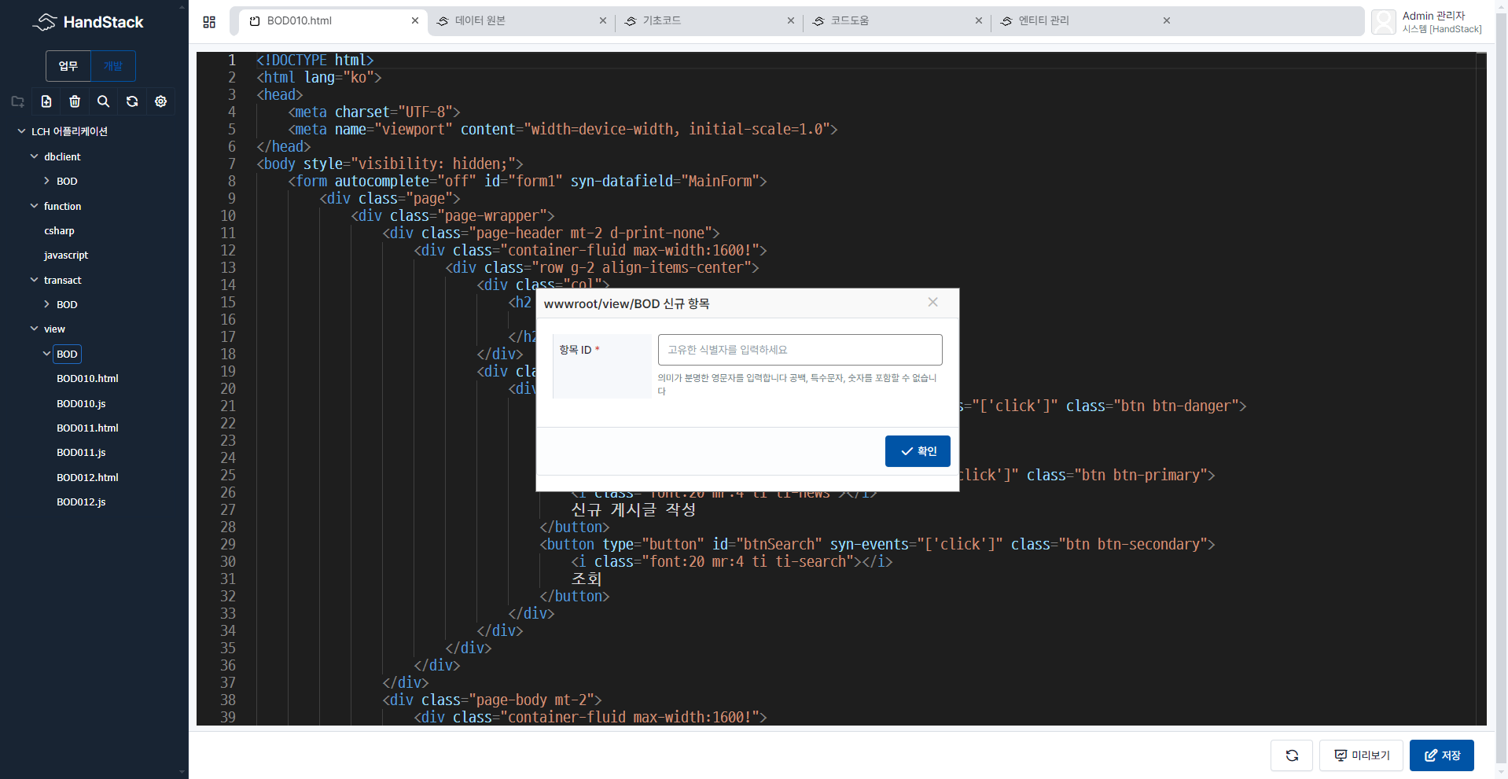1508x779 pixels.
Task: Open the settings gear icon in sidebar toolbar
Action: point(160,101)
